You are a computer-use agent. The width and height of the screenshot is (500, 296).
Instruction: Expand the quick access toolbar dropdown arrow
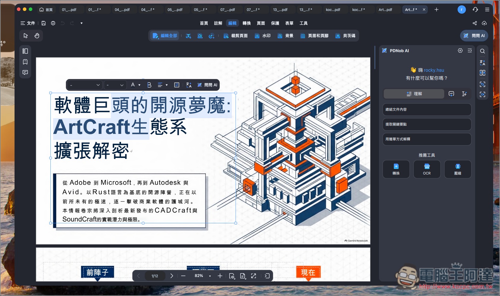point(81,23)
